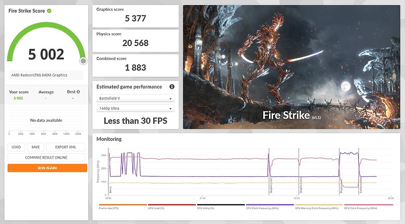Click the EXPORT XML button
Image resolution: width=405 pixels, height=224 pixels.
[65, 147]
